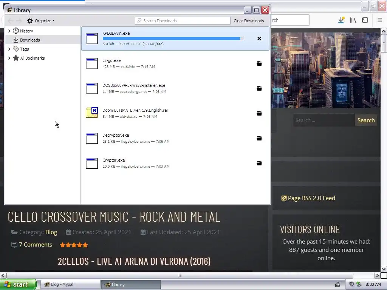Viewport: 387px width, 290px height.
Task: Click the cs-go.exe file icon
Action: pos(92,63)
